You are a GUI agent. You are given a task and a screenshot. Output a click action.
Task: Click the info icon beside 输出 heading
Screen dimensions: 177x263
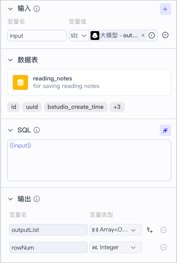click(x=37, y=199)
